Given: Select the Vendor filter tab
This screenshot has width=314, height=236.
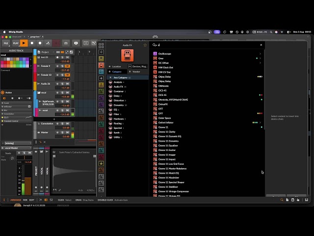Looking at the screenshot, I should [136, 72].
